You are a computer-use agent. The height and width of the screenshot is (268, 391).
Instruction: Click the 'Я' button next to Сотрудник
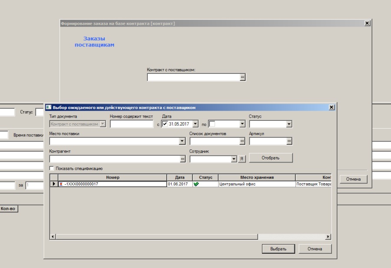[242, 159]
